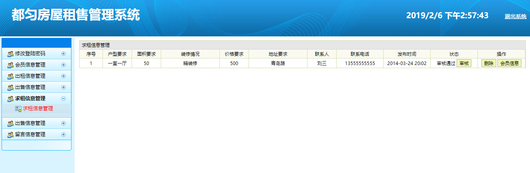Click the 审核 button for 刘三

(464, 63)
